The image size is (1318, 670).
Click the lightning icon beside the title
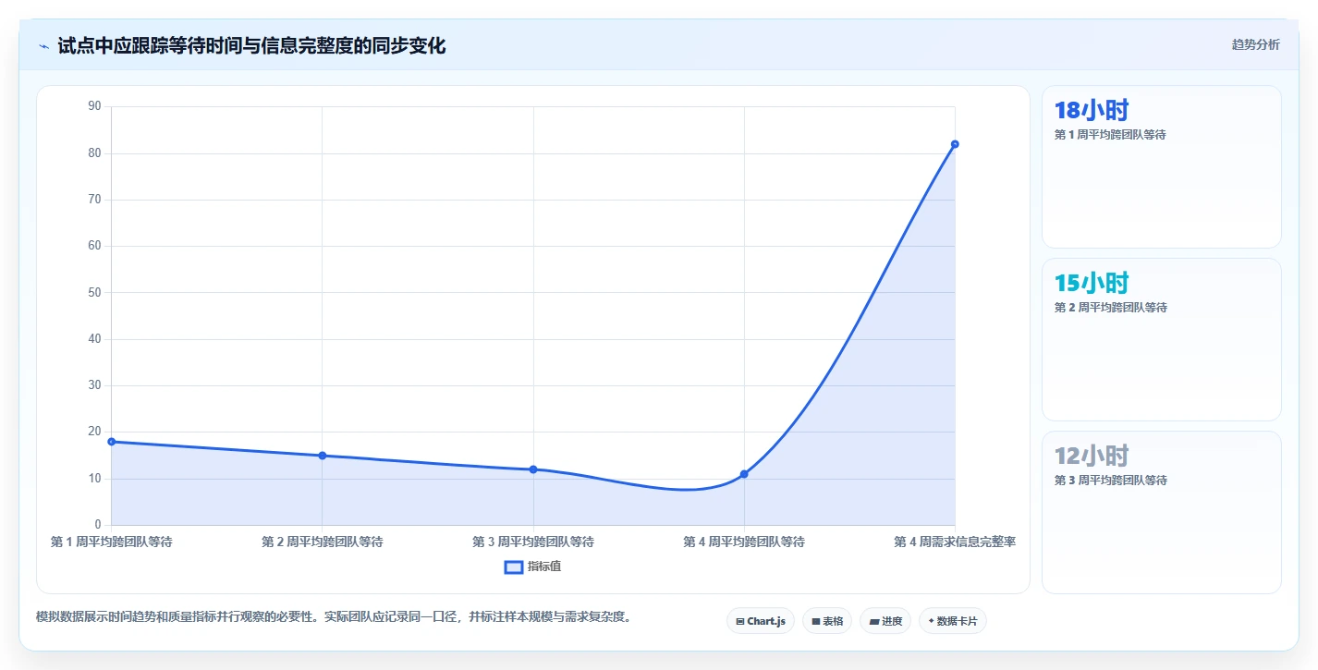[43, 45]
